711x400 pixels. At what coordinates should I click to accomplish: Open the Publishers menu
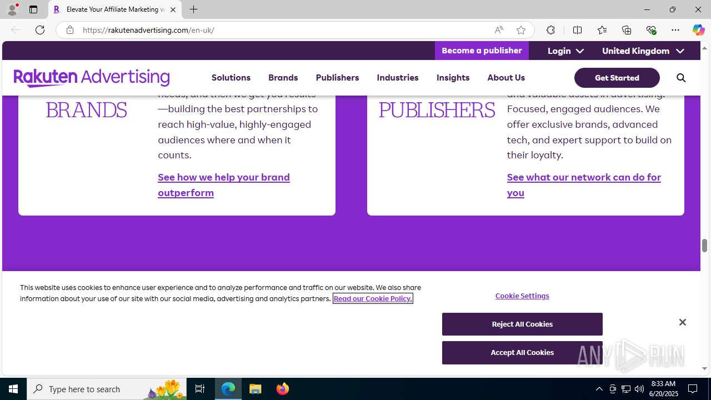click(337, 78)
